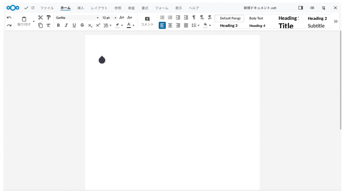
Task: Enable center text alignment
Action: click(x=170, y=25)
